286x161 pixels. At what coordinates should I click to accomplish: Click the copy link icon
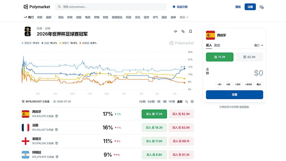[183, 31]
